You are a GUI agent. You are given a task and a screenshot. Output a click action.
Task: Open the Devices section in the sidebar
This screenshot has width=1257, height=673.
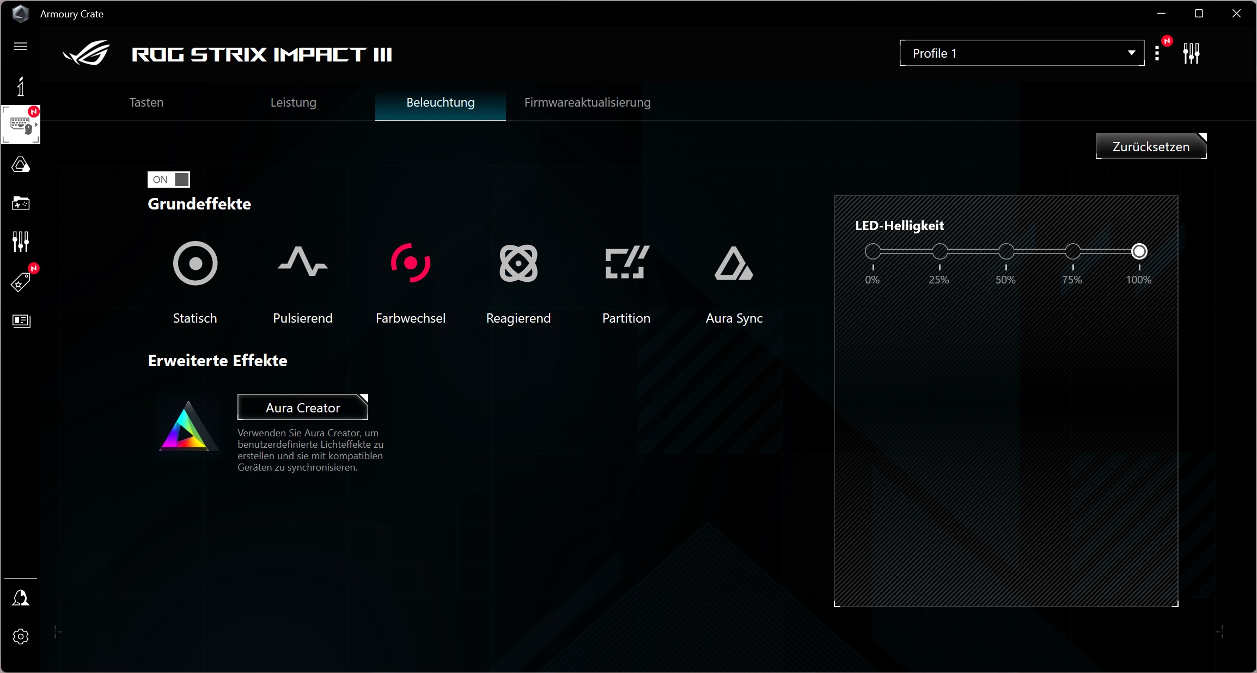20,124
